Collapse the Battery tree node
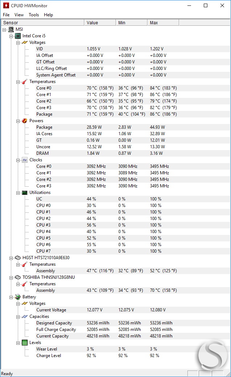 (11, 297)
